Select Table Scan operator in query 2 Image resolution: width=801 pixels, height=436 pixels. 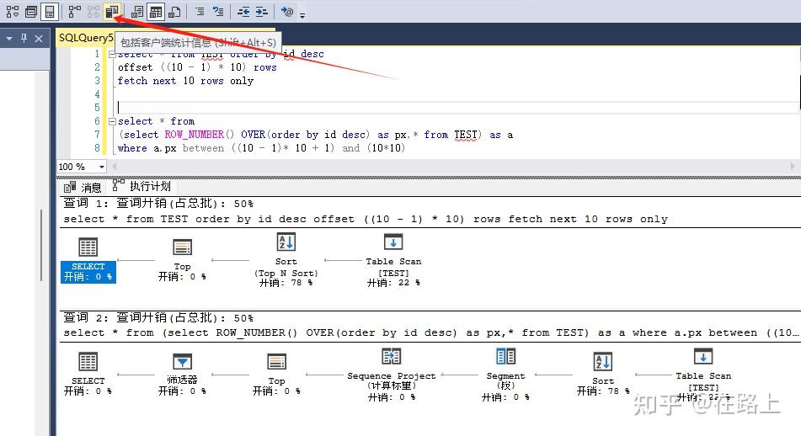pyautogui.click(x=703, y=375)
